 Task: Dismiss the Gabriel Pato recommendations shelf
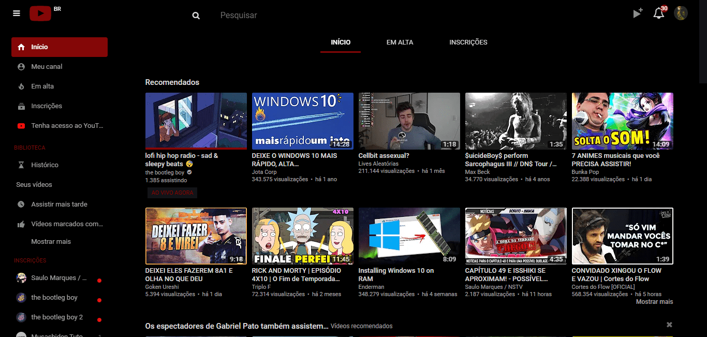pos(669,325)
